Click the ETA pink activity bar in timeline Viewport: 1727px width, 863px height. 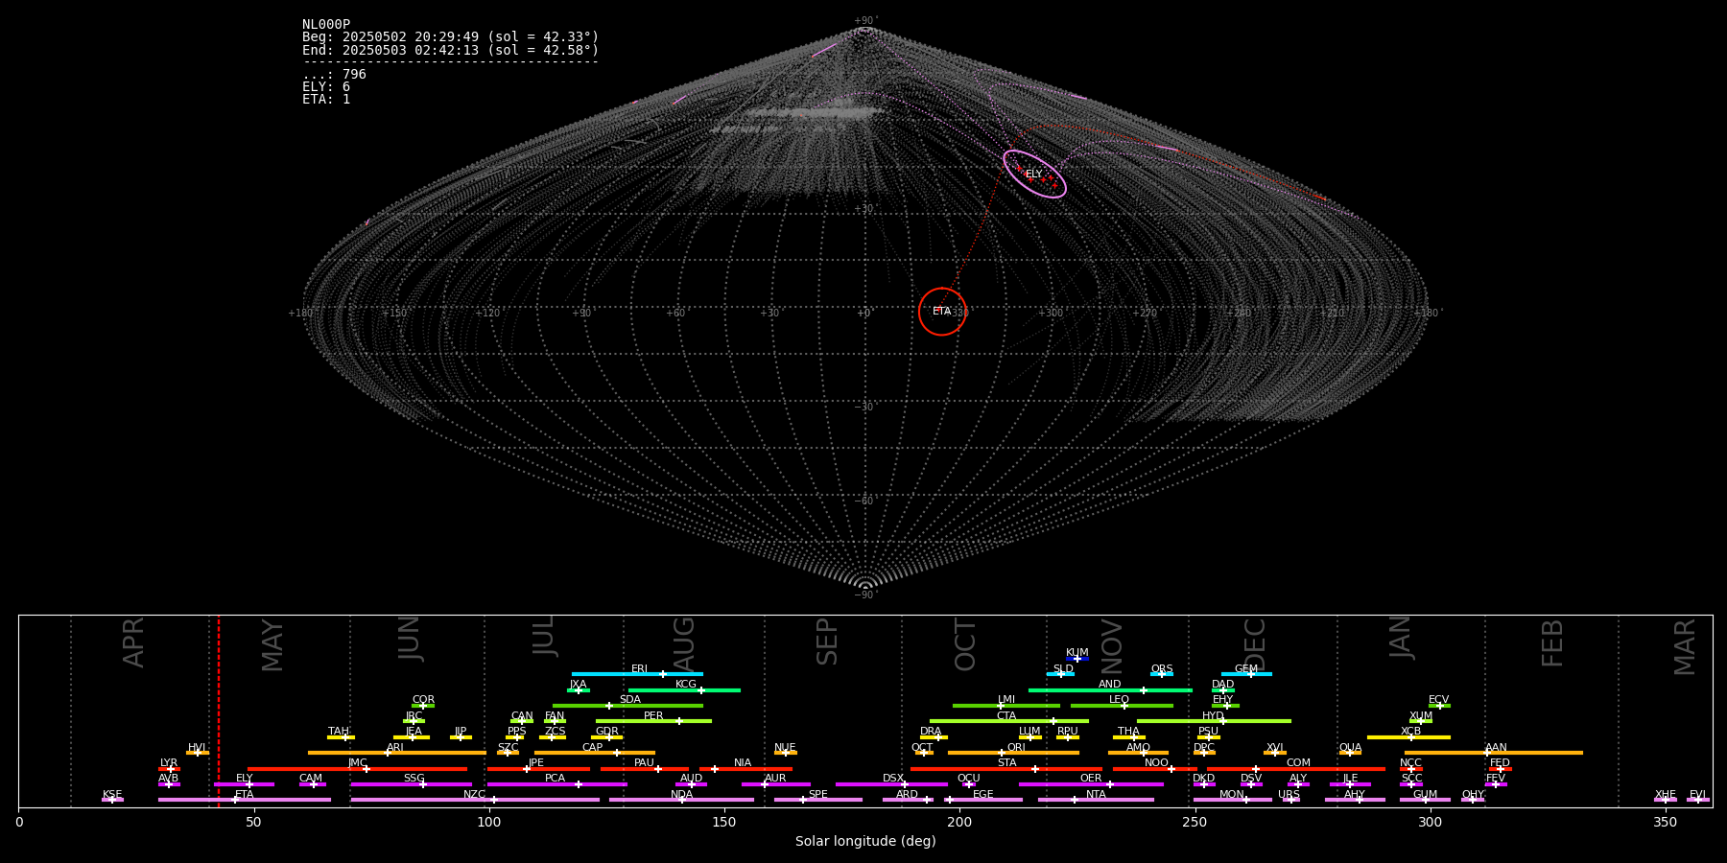[x=245, y=800]
